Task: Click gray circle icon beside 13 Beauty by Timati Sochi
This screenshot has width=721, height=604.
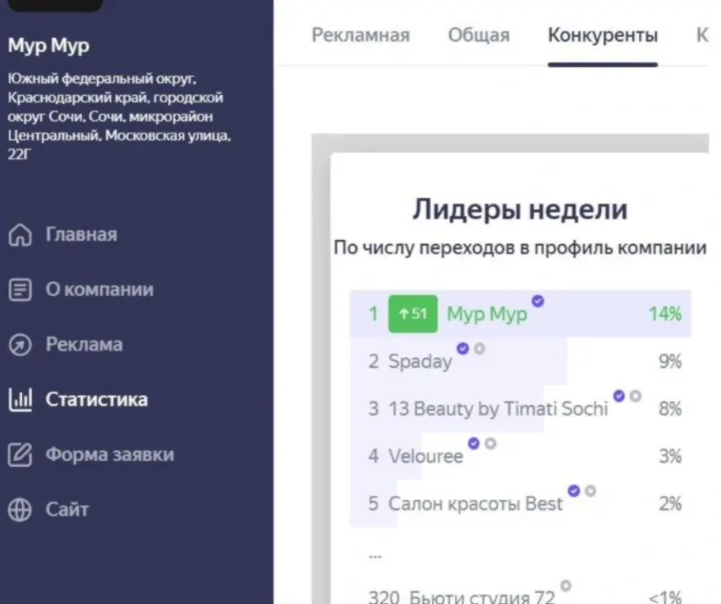Action: pyautogui.click(x=636, y=396)
